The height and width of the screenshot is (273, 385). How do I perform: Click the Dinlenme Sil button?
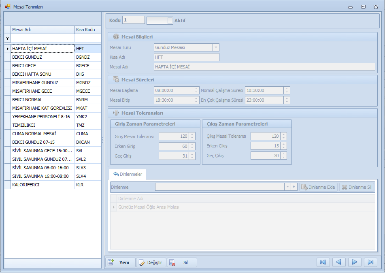357,187
